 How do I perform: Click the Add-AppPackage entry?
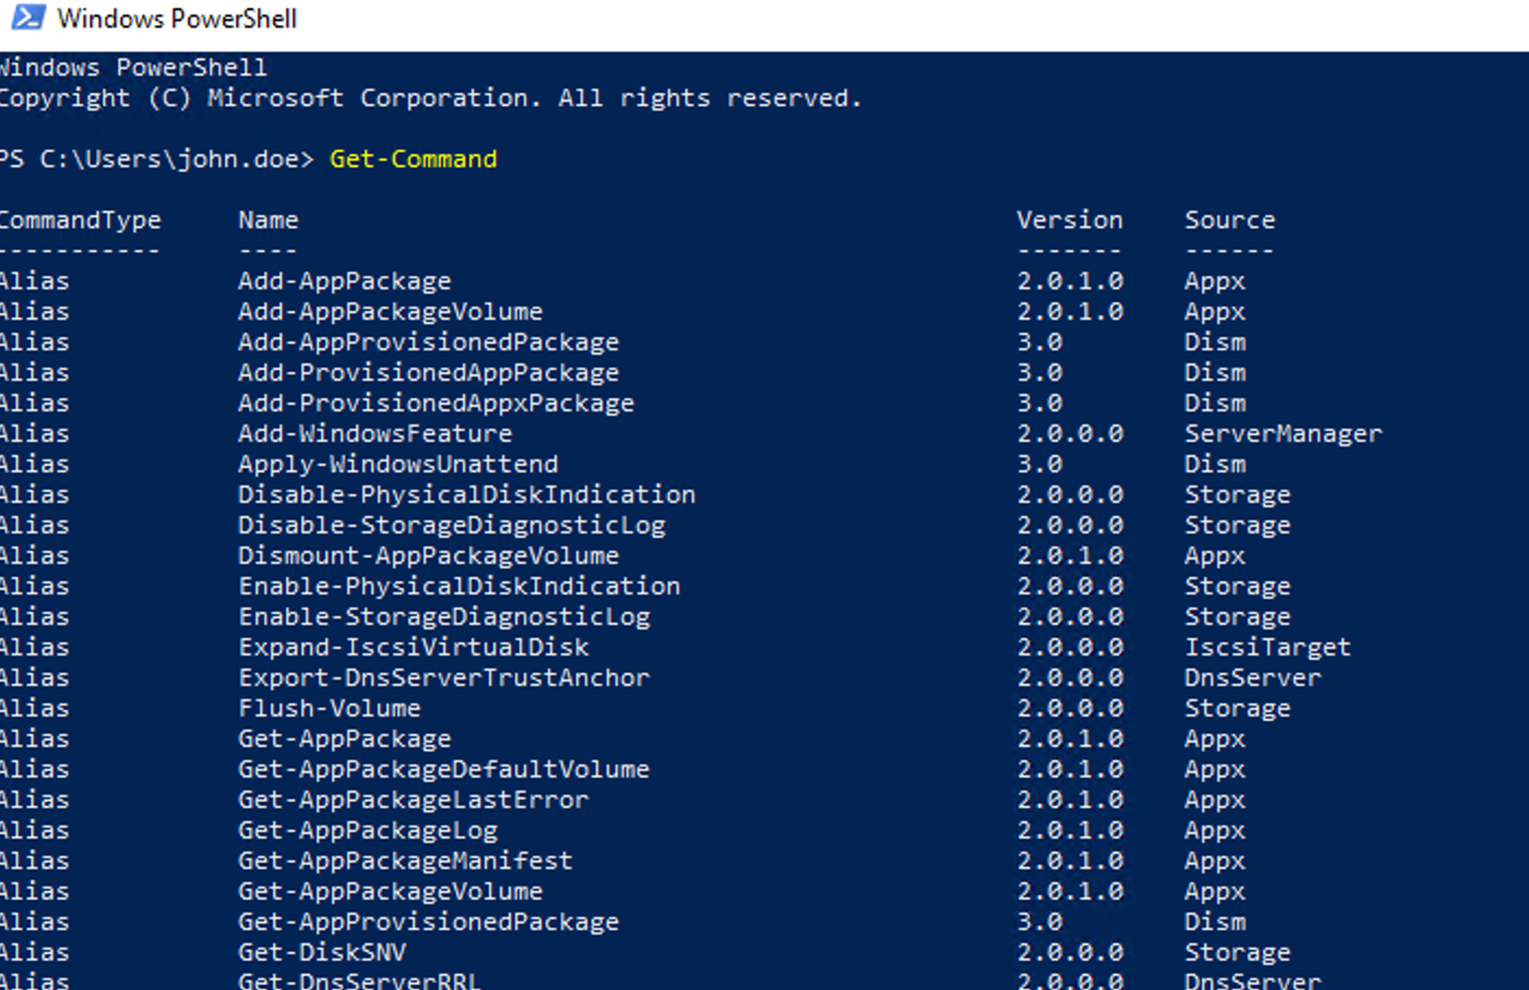[x=344, y=281]
